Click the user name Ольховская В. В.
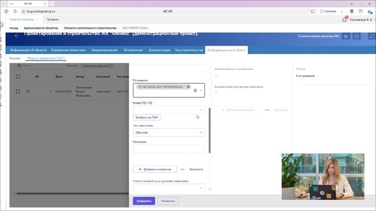The width and height of the screenshot is (376, 211). [361, 19]
